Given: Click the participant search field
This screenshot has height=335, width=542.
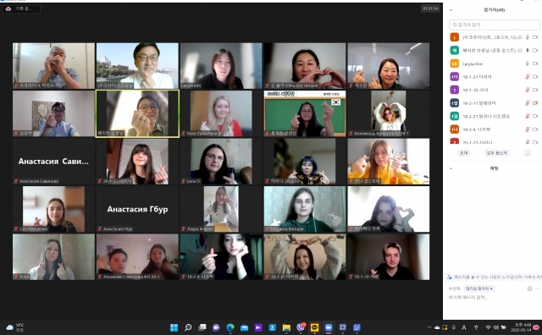Looking at the screenshot, I should 495,25.
